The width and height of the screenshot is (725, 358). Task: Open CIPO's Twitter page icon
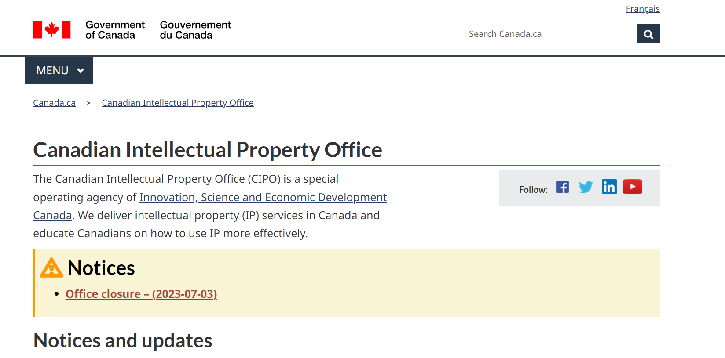[586, 187]
